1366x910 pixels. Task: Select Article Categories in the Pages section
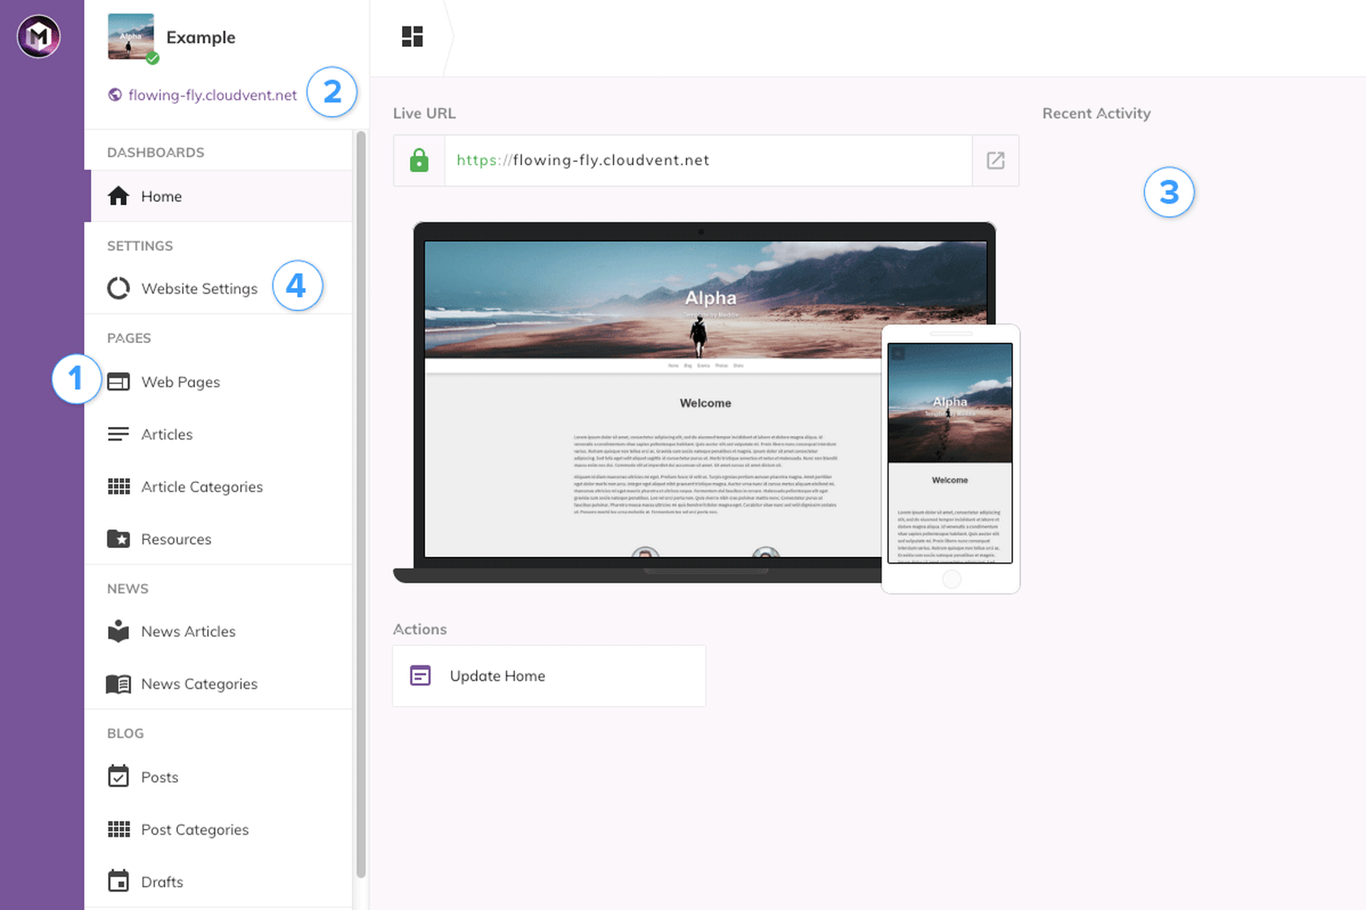pos(201,487)
